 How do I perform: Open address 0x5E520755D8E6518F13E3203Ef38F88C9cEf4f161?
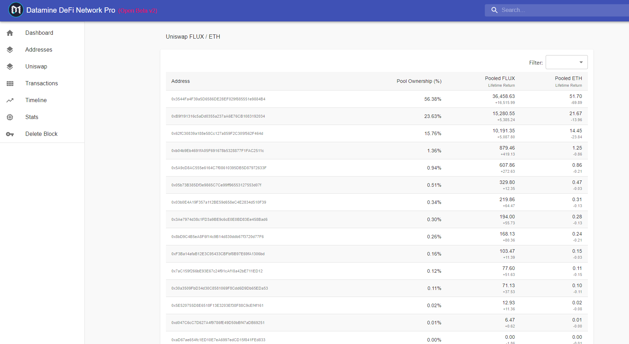click(x=217, y=305)
